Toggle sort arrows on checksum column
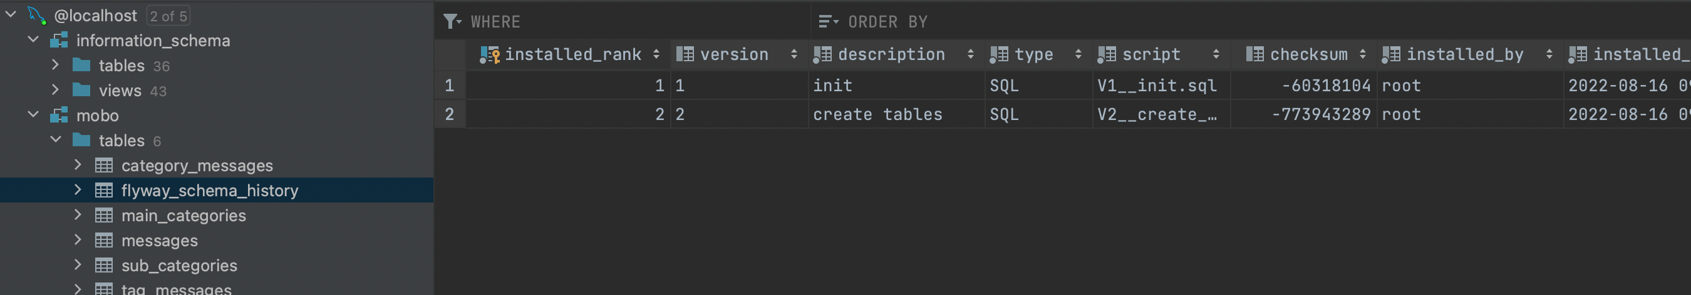1691x295 pixels. [1363, 54]
